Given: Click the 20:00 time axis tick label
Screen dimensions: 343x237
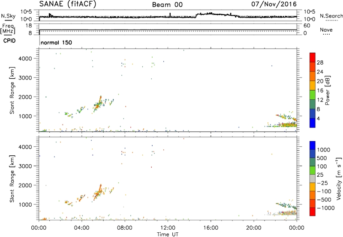Looking at the screenshot, I should 253,228.
